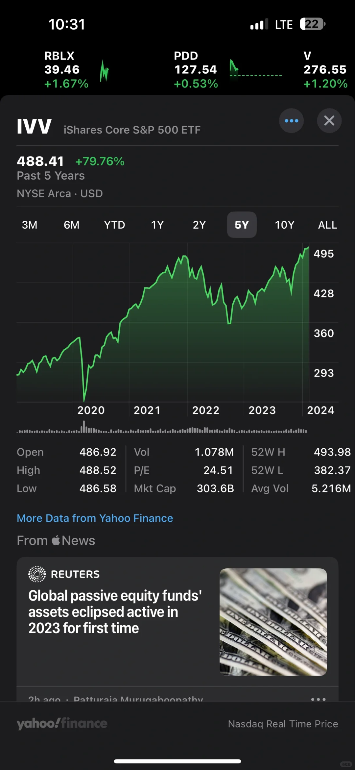
Task: Tap the battery indicator in status bar
Action: click(312, 24)
